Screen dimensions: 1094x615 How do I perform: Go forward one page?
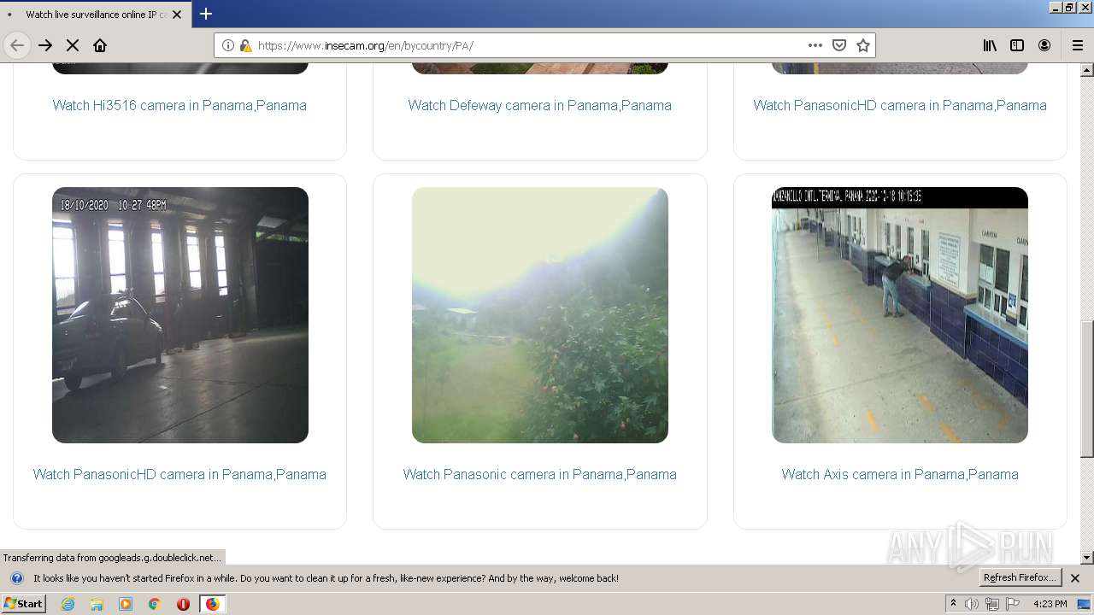point(45,45)
